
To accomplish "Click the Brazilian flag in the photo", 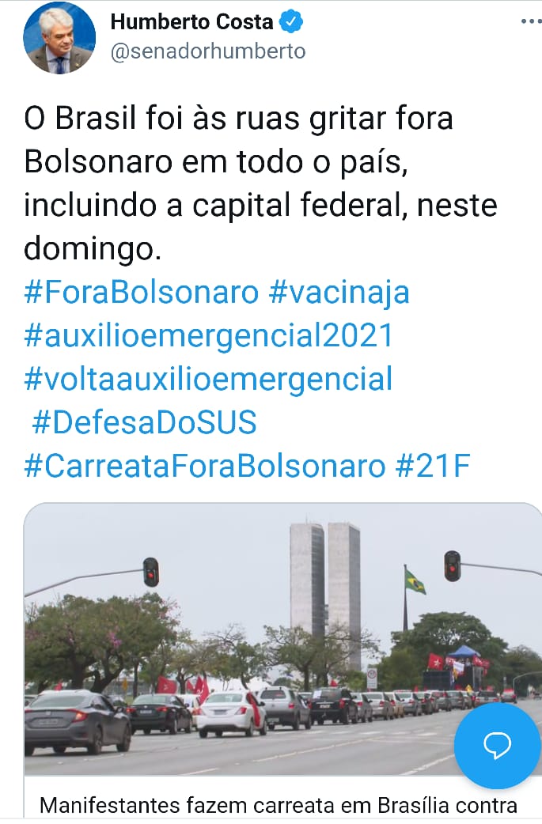I will point(415,582).
